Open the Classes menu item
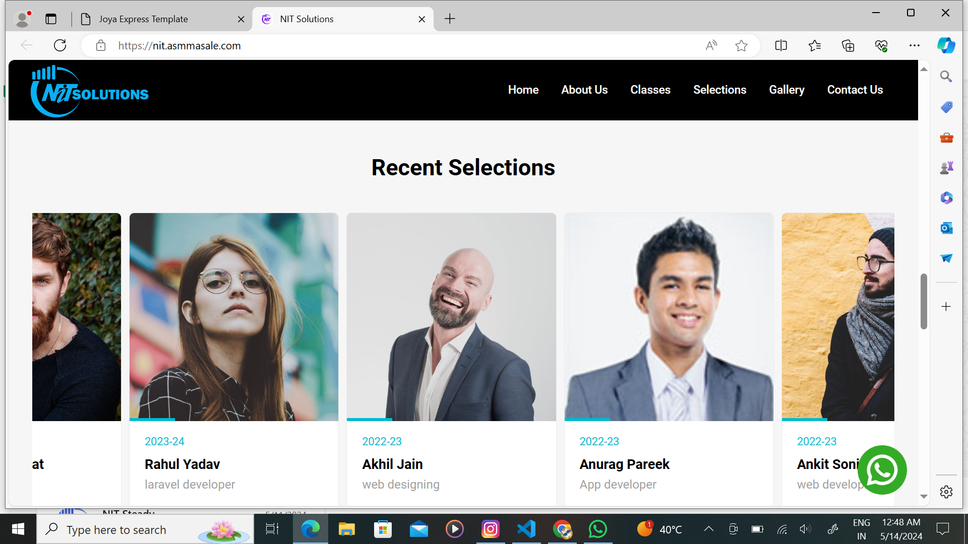The height and width of the screenshot is (544, 968). pos(650,90)
